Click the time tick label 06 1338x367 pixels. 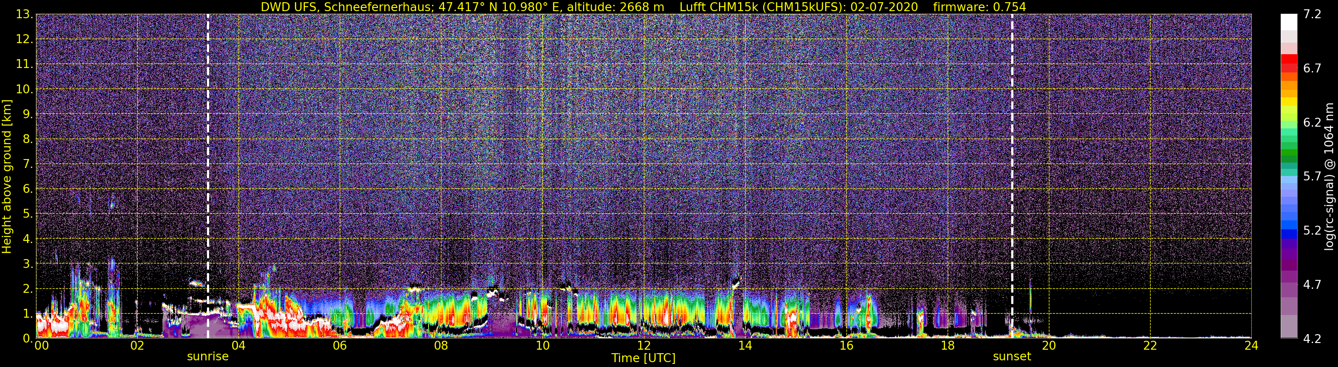[x=340, y=345]
